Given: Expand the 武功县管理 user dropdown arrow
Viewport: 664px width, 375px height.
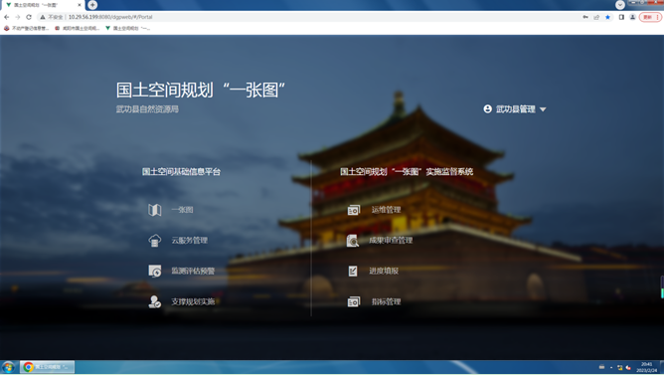Looking at the screenshot, I should pyautogui.click(x=543, y=109).
